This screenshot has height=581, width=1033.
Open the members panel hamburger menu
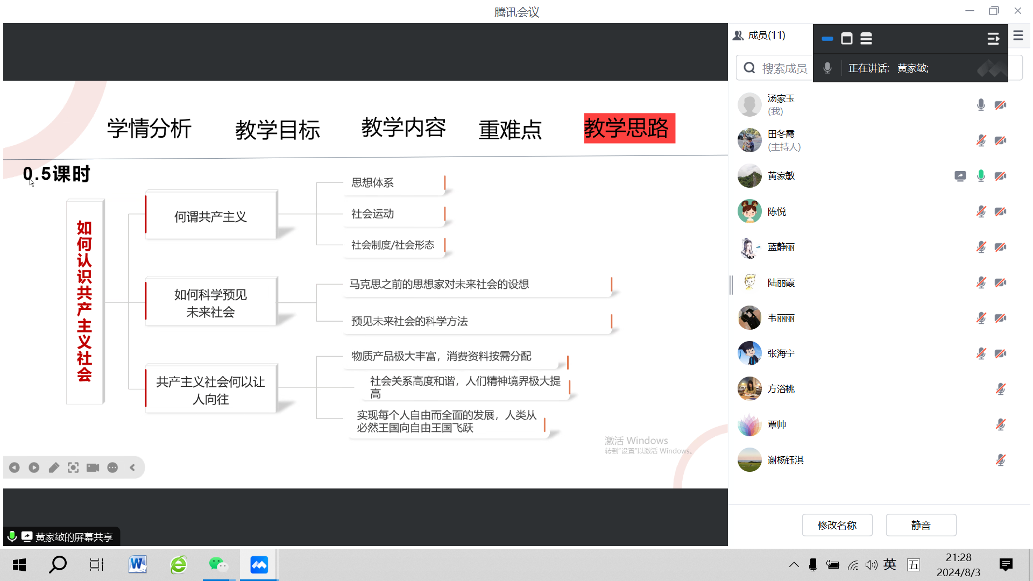pos(1018,36)
